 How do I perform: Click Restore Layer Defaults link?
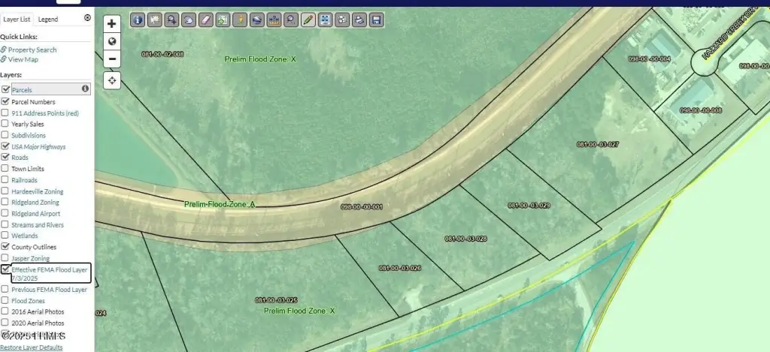[32, 347]
